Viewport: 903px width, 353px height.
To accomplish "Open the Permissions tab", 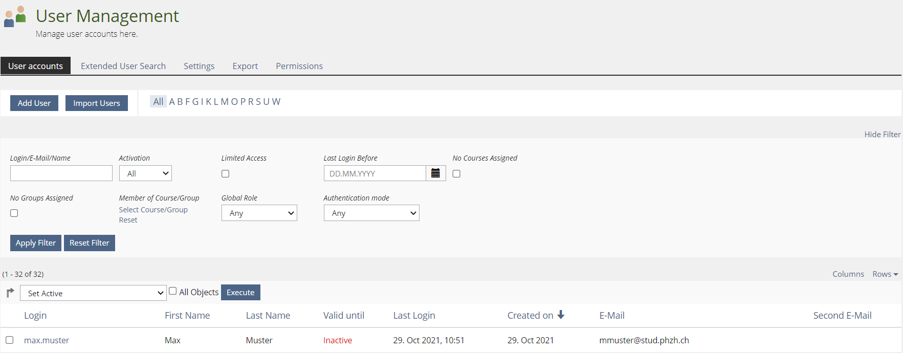I will coord(299,66).
